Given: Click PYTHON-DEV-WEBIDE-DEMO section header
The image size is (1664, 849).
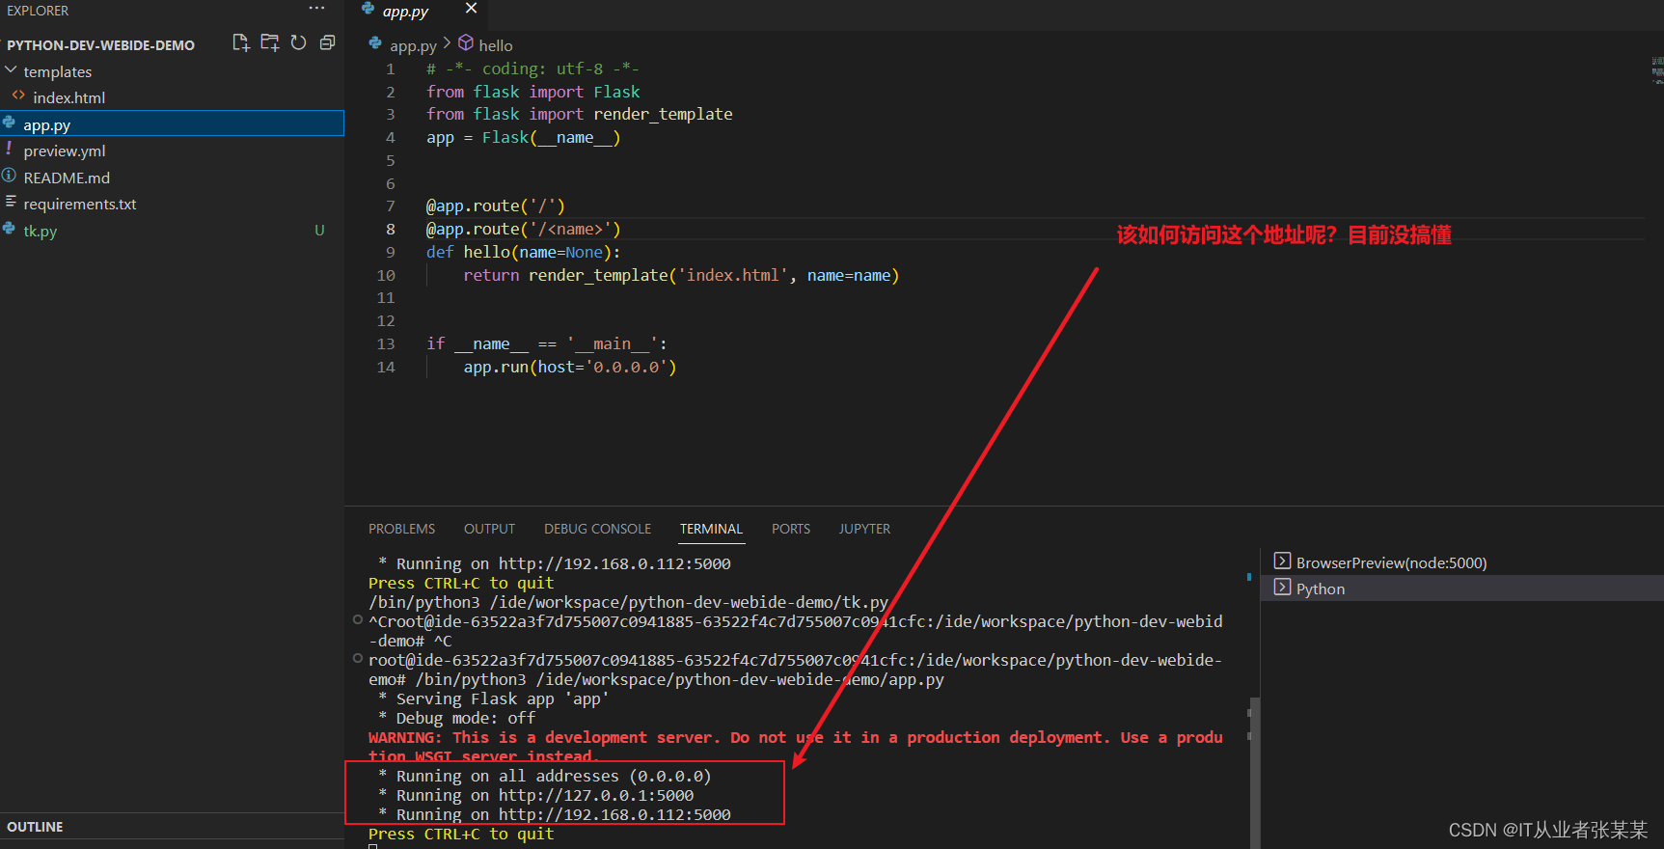Looking at the screenshot, I should pos(100,45).
